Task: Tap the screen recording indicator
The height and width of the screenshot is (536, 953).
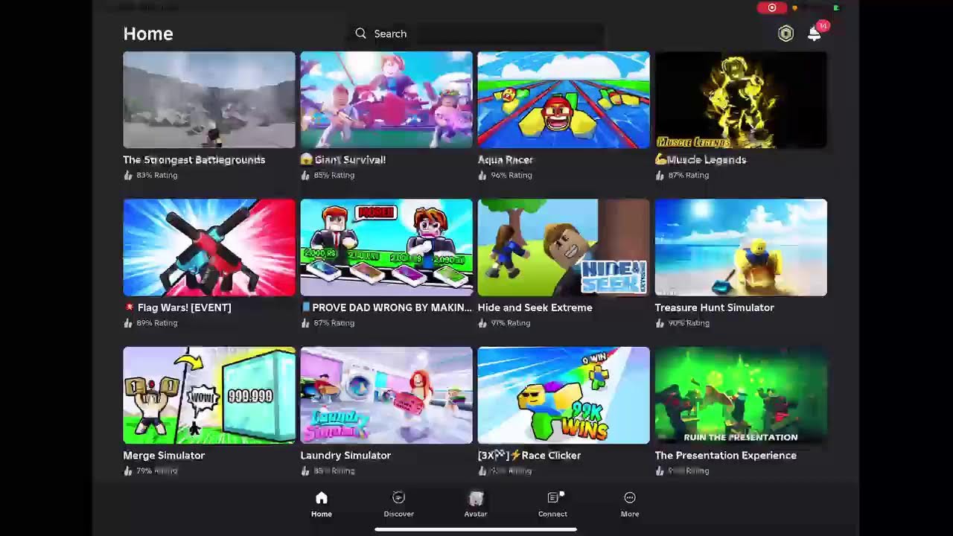Action: point(772,7)
